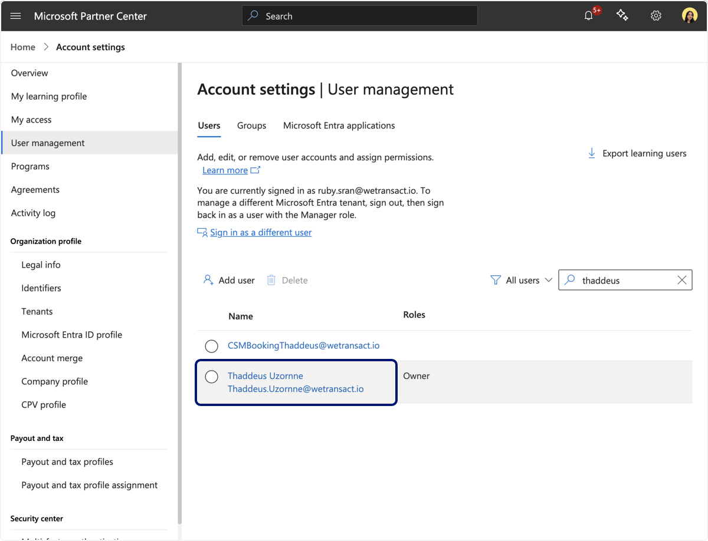This screenshot has height=541, width=708.
Task: Click the Add user button
Action: point(229,280)
